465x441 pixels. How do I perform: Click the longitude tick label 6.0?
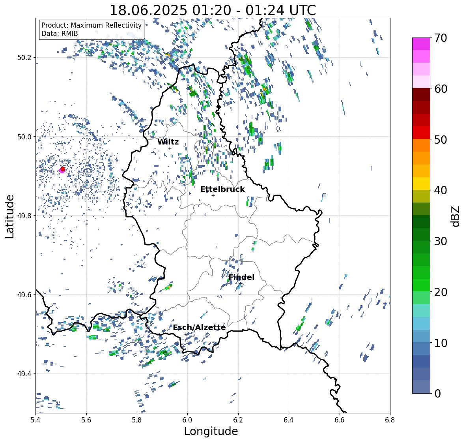click(x=187, y=420)
